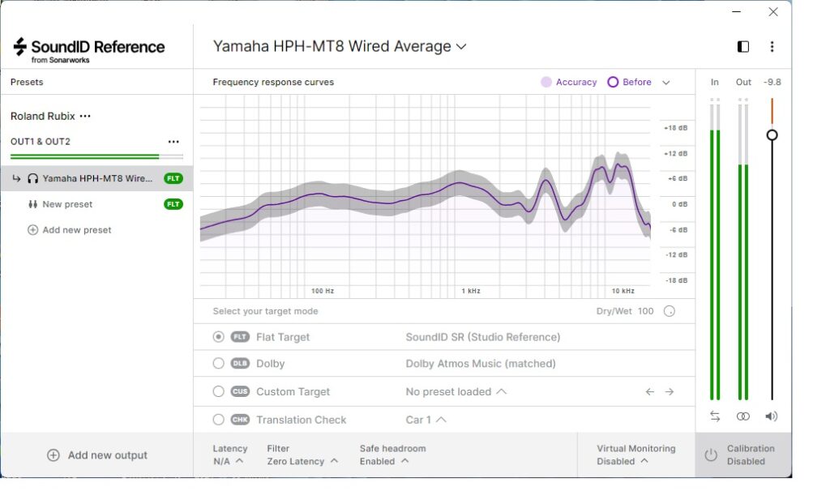Click the Dry/Wet knob icon
The width and height of the screenshot is (830, 495).
pyautogui.click(x=670, y=311)
